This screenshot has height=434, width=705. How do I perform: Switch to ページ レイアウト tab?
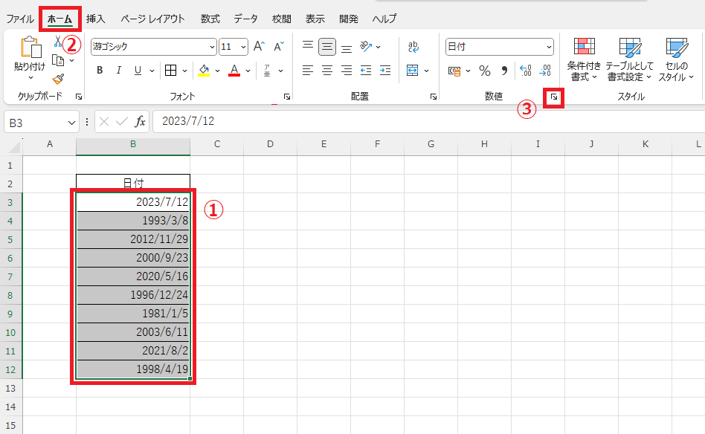click(x=152, y=19)
